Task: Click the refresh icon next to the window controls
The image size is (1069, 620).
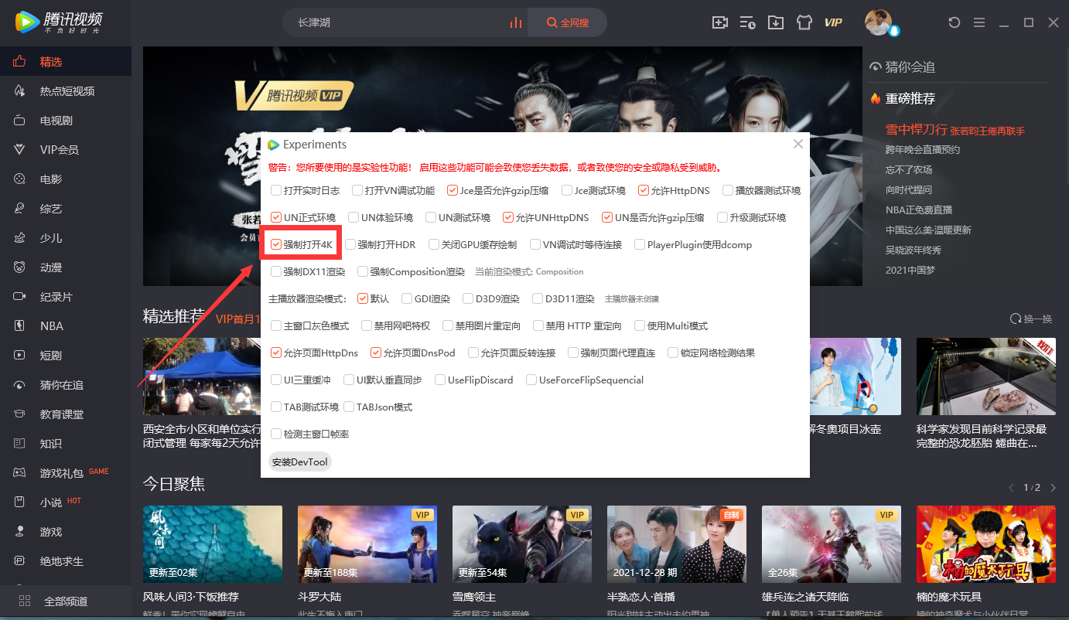Action: pos(954,22)
